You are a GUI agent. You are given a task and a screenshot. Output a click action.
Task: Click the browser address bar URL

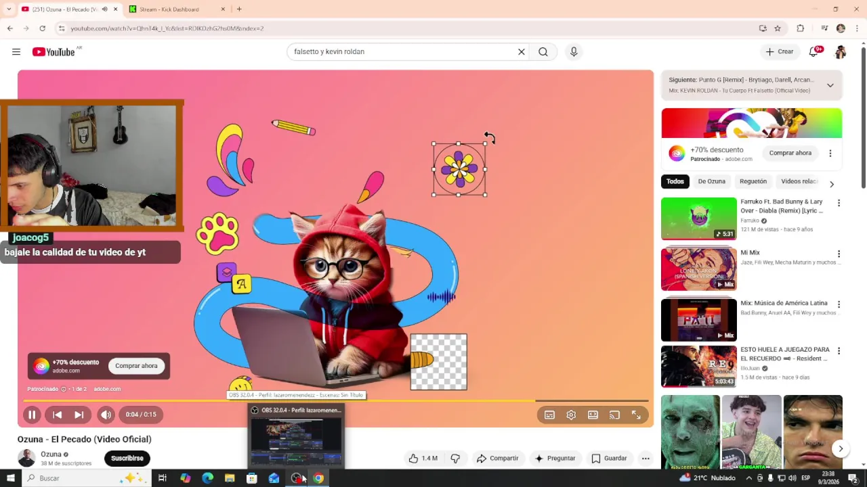pos(167,28)
